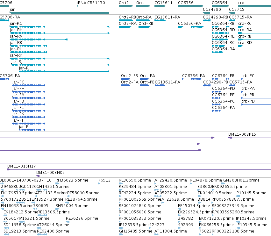The height and width of the screenshot is (236, 271).
Task: Click transcript label jar-RI
Action: coord(24,68)
